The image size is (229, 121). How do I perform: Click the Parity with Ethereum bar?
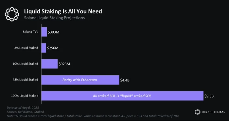[80, 80]
